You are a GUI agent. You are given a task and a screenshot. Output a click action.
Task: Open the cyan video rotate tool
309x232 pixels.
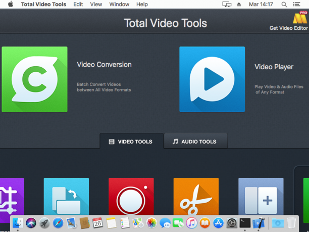[66, 197]
